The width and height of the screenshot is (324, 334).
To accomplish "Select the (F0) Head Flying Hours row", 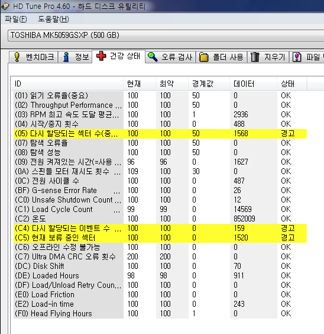I will 160,313.
